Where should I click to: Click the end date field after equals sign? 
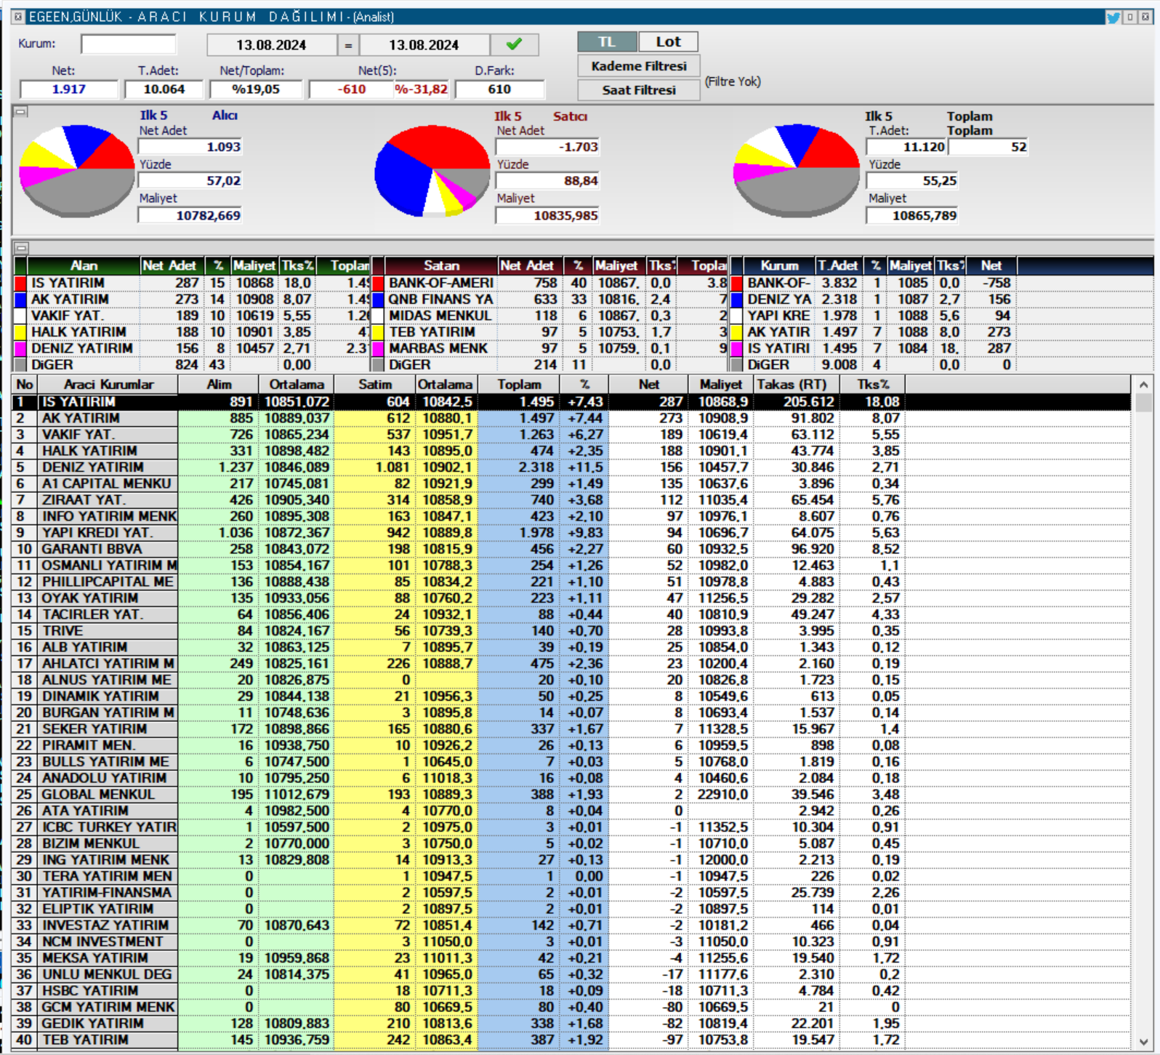424,45
